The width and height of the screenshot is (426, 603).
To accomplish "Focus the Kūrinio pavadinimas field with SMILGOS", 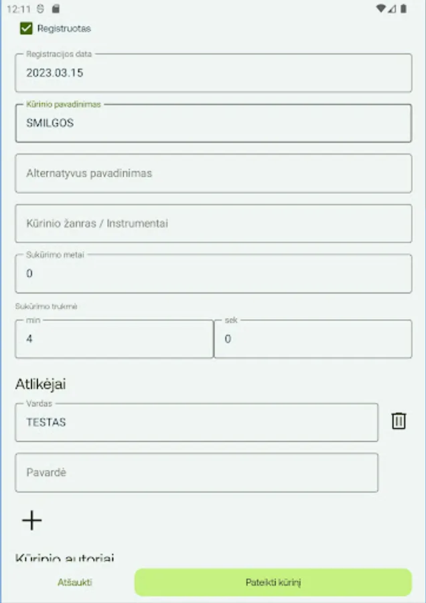I will click(213, 123).
